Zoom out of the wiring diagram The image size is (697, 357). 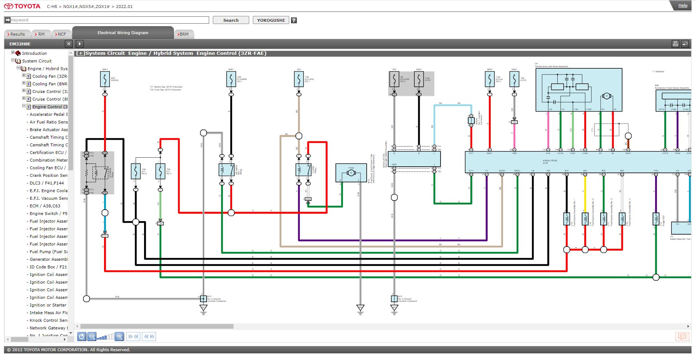click(x=92, y=337)
